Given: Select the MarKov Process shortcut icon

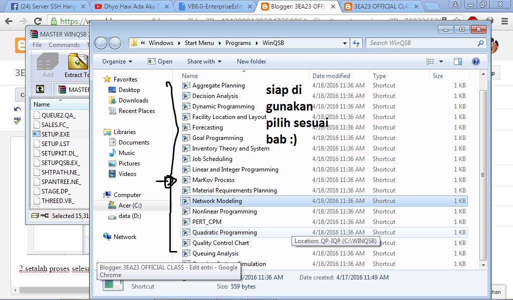Looking at the screenshot, I should [186, 180].
